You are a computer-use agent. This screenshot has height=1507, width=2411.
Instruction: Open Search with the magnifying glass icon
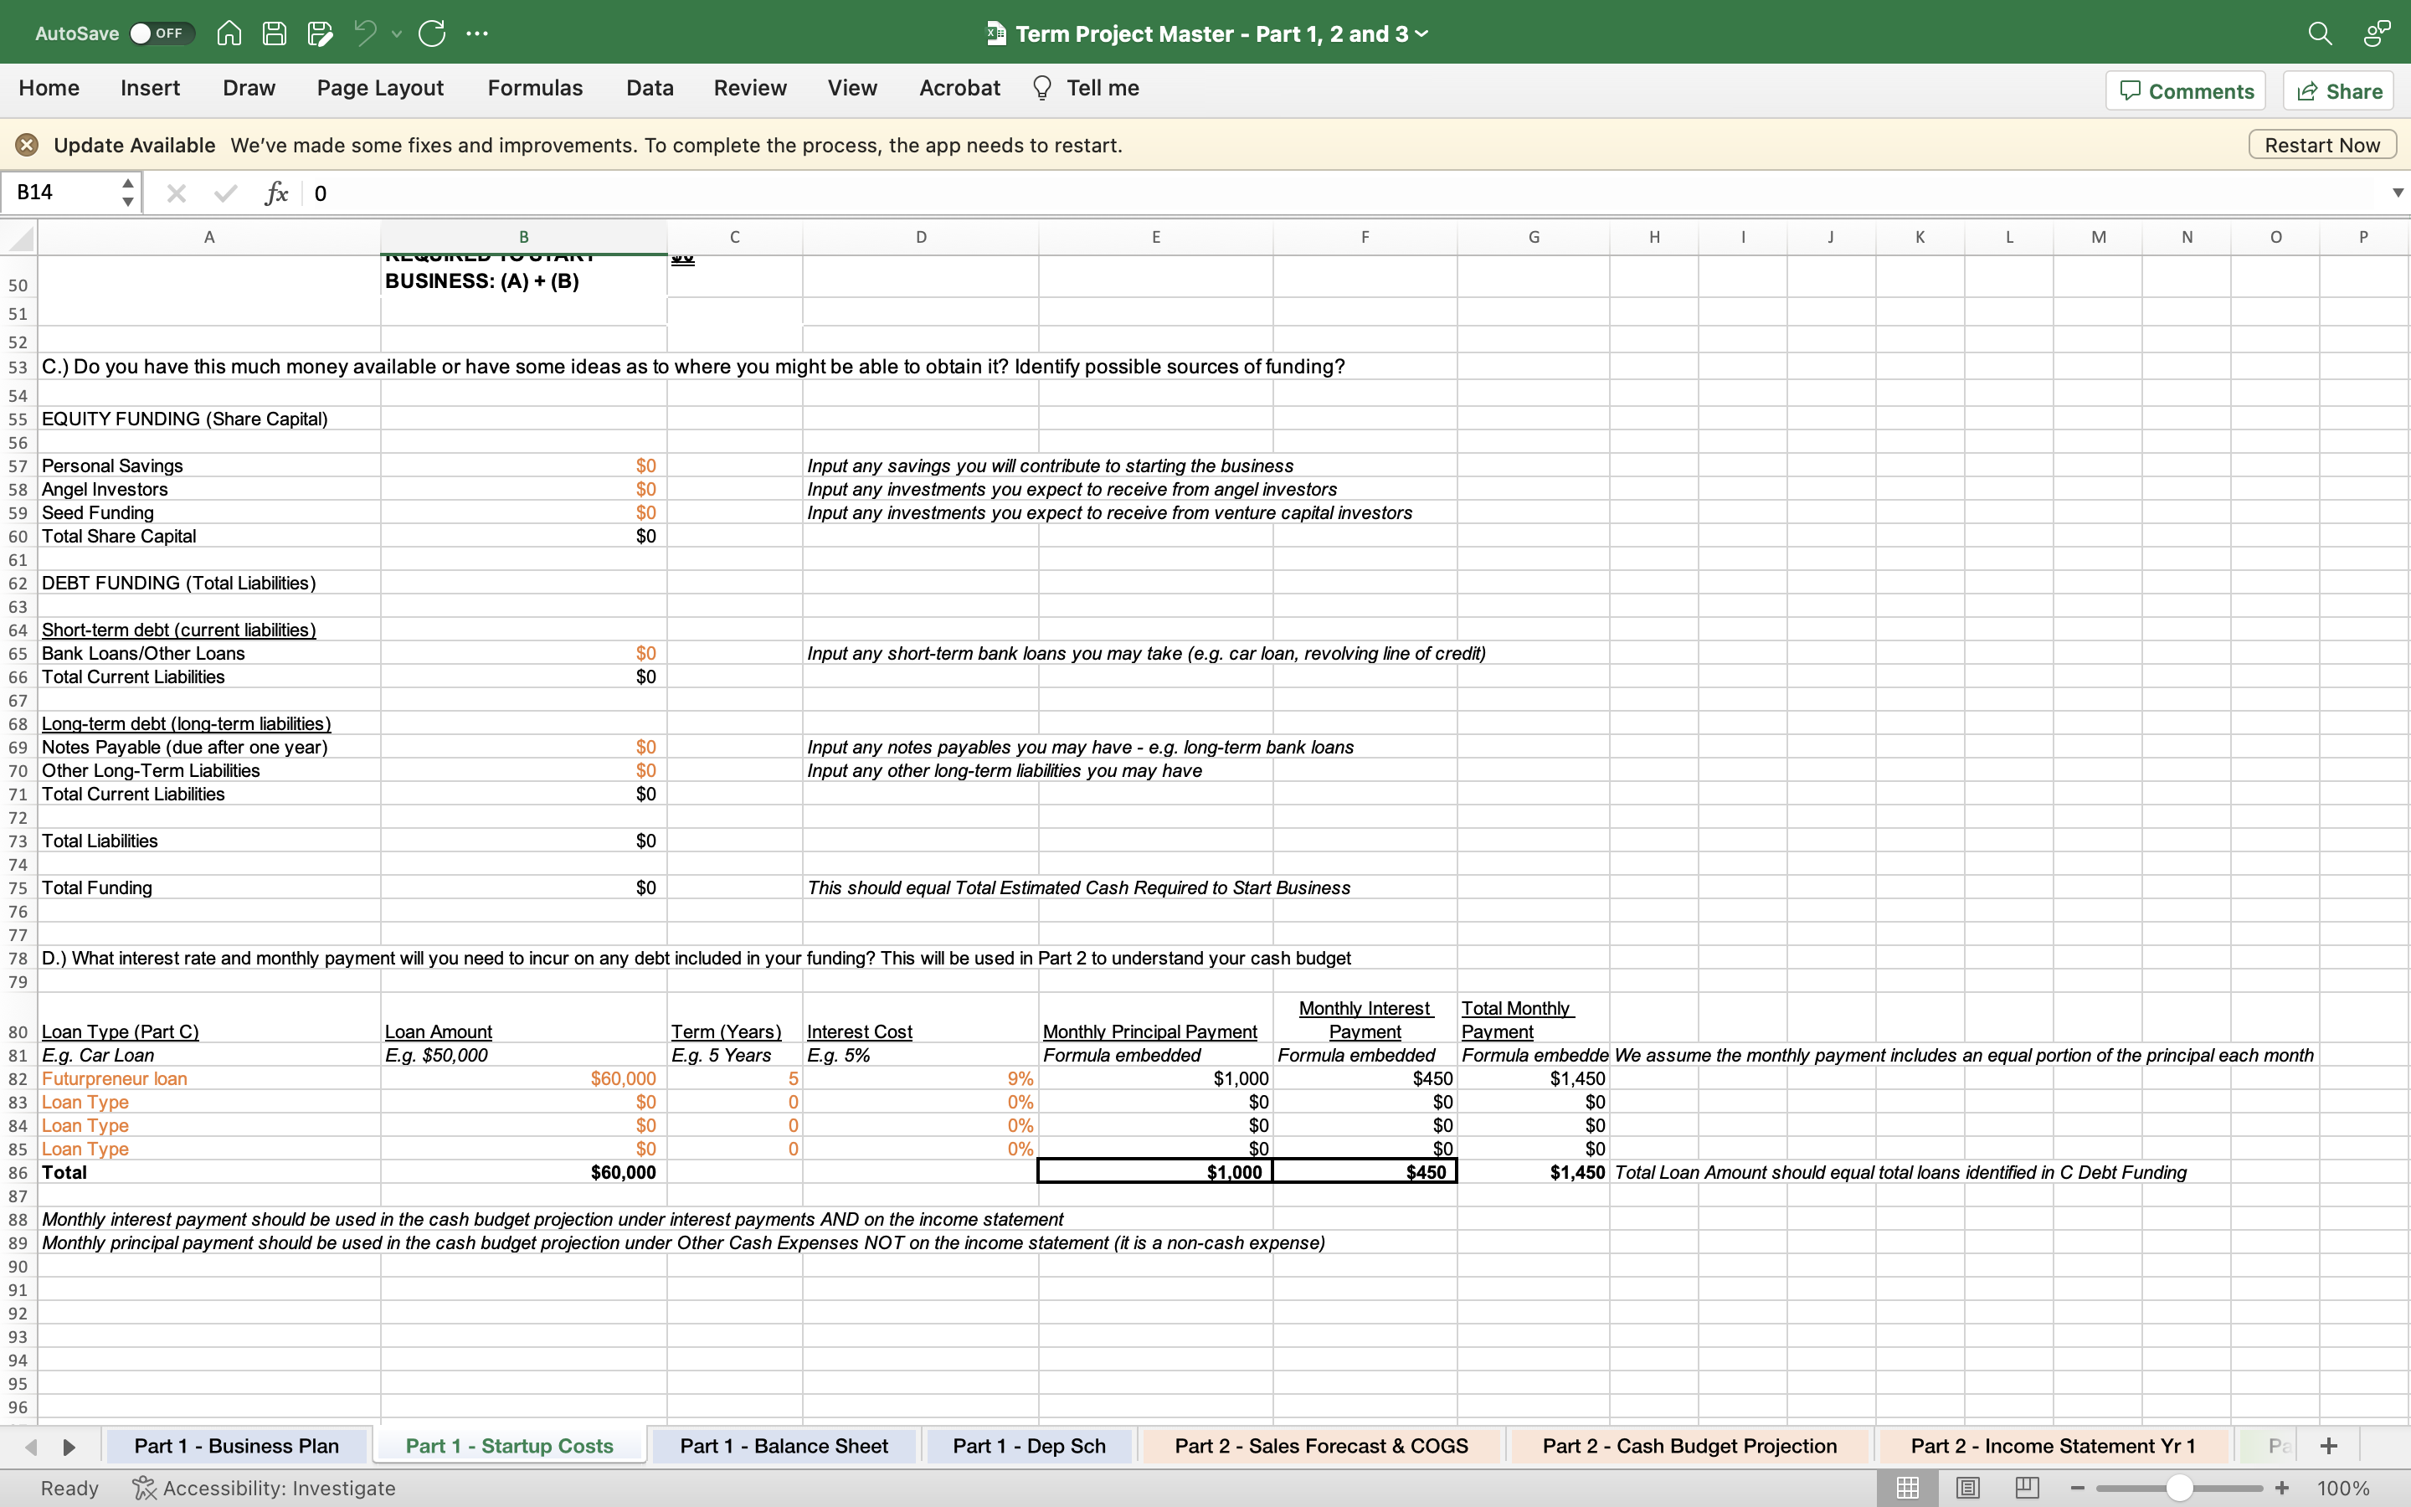[x=2321, y=33]
